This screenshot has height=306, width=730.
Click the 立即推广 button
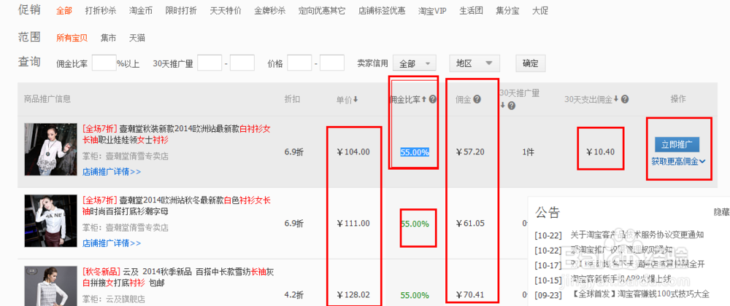[x=677, y=144]
